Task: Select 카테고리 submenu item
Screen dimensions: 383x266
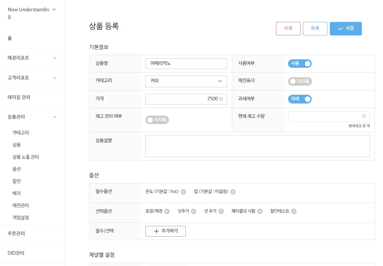Action: [x=21, y=132]
